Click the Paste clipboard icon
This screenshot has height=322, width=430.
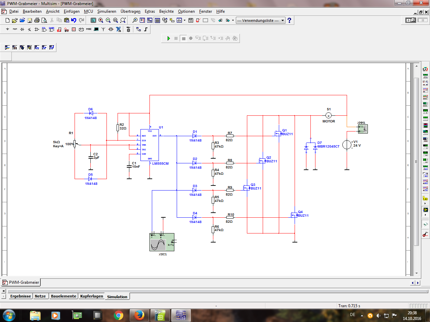67,20
